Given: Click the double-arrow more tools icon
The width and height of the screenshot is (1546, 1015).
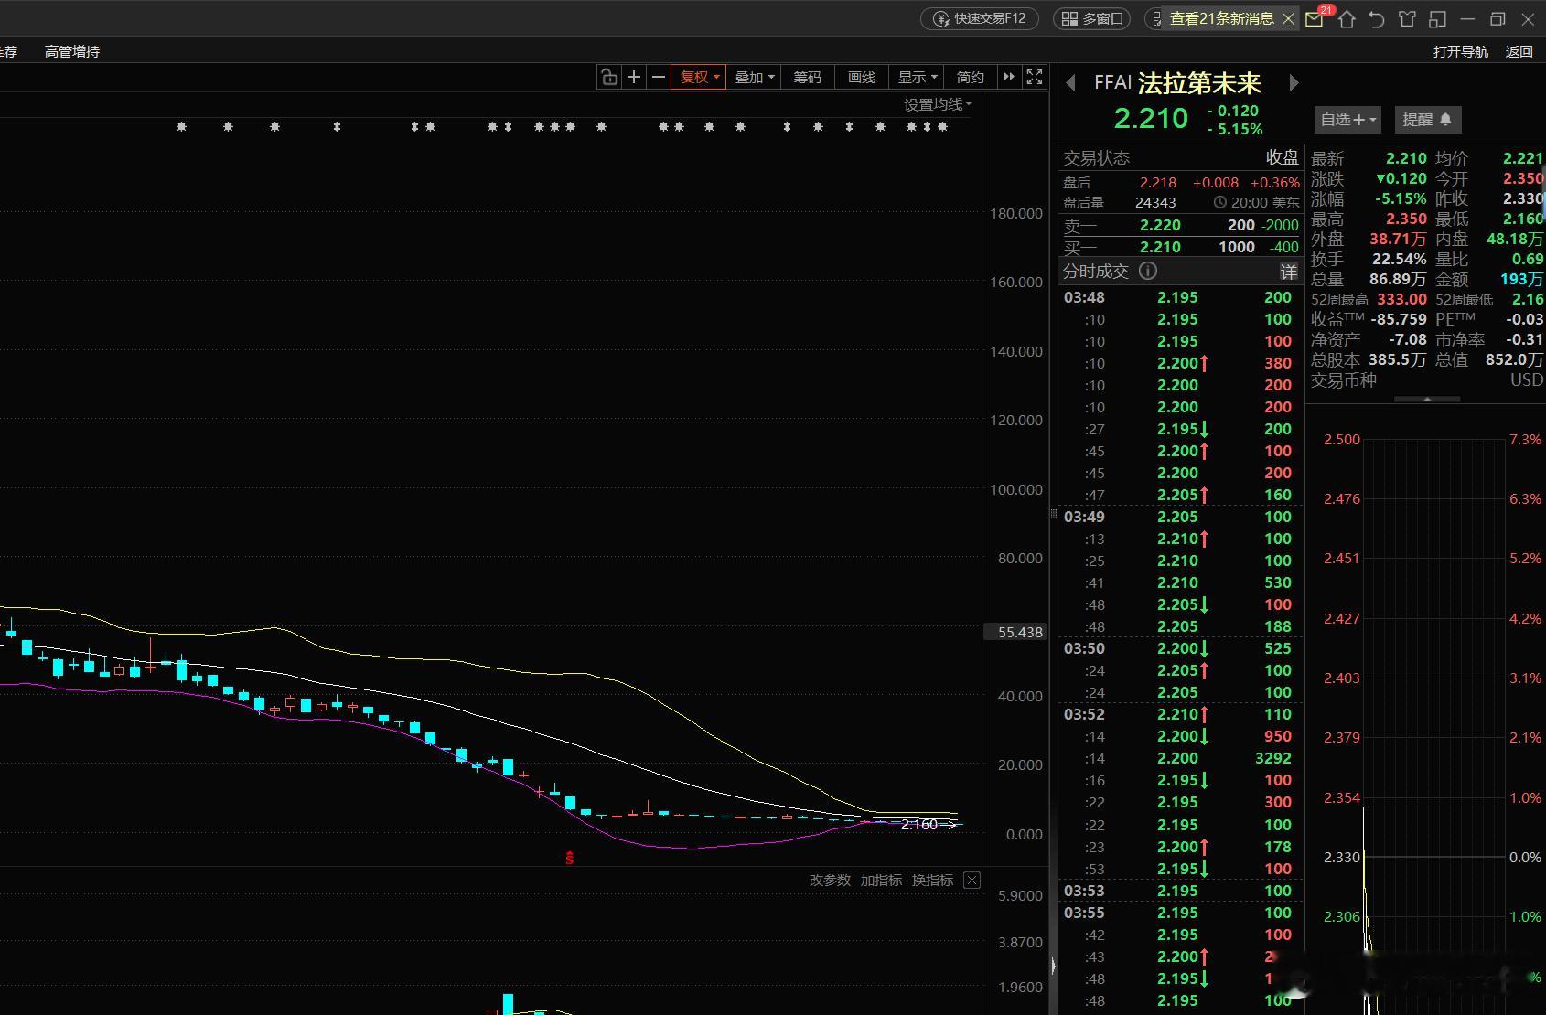Looking at the screenshot, I should pyautogui.click(x=1009, y=77).
